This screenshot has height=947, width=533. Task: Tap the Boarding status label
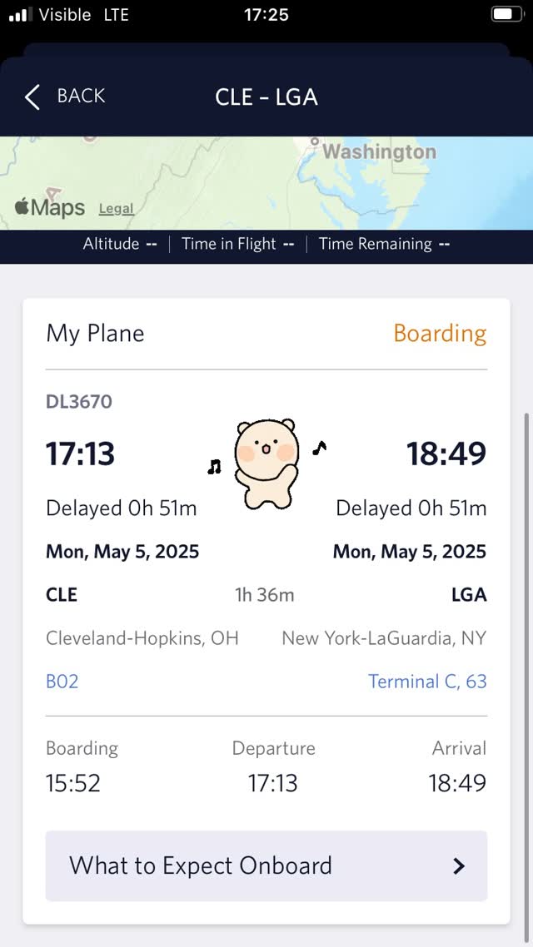(x=440, y=334)
